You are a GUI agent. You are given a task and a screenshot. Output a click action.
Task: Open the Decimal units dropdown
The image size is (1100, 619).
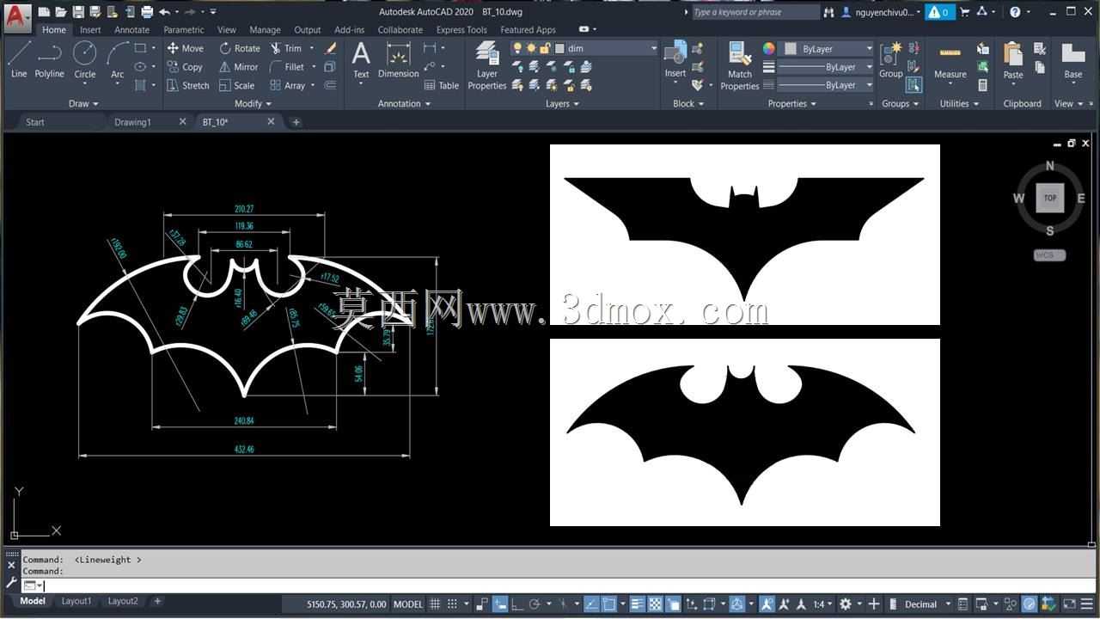926,604
